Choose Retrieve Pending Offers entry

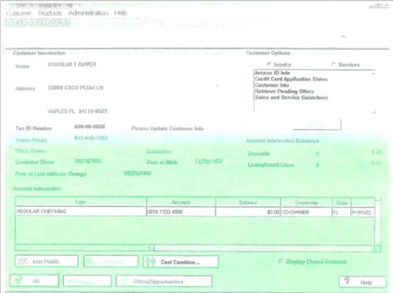284,91
